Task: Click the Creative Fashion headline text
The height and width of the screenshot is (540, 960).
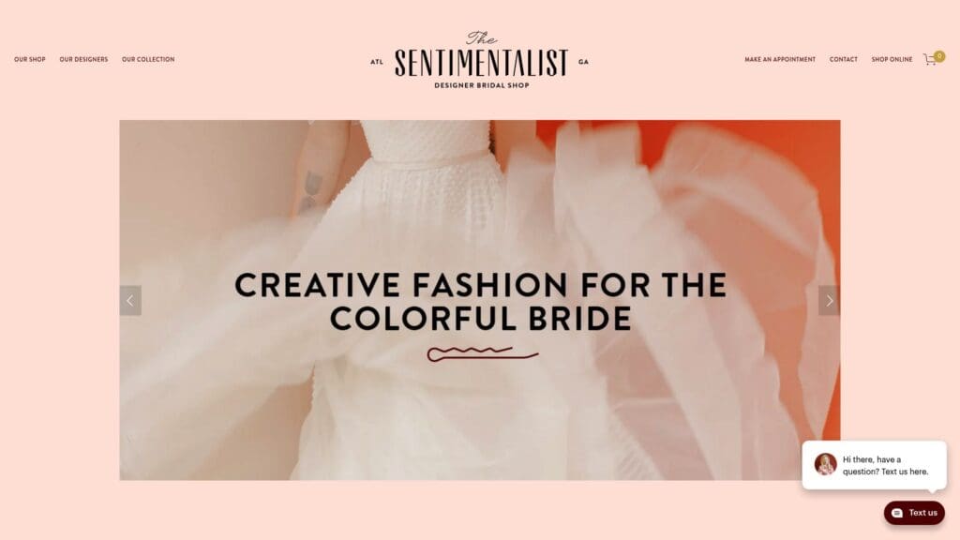Action: pos(481,302)
